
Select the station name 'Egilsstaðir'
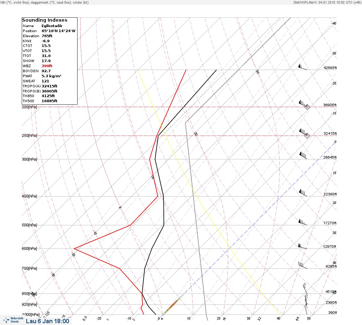pyautogui.click(x=52, y=26)
